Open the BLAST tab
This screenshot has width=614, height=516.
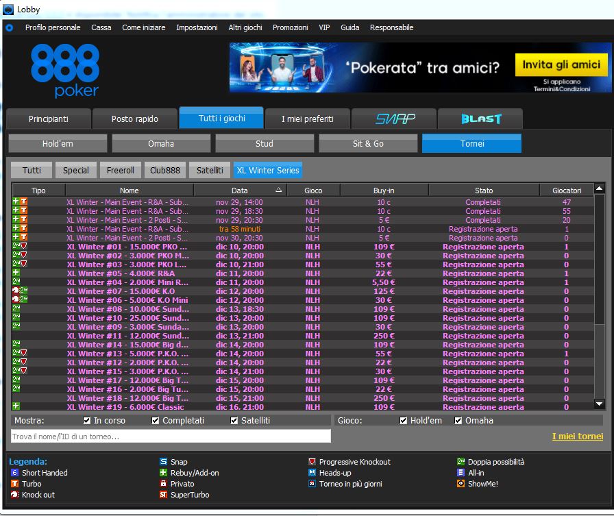[480, 119]
